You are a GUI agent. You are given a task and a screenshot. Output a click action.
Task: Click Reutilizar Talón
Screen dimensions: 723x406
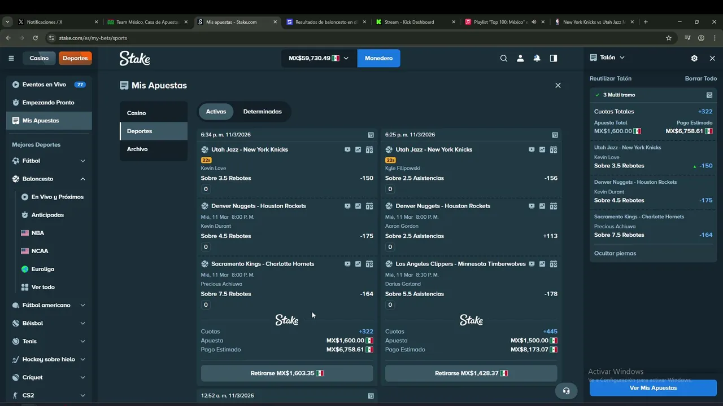[611, 78]
